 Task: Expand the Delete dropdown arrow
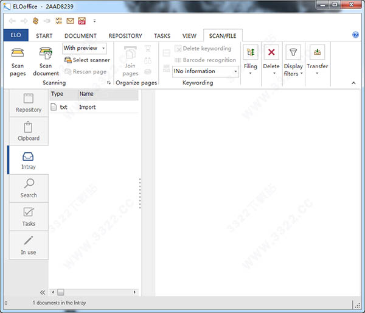tap(274, 73)
